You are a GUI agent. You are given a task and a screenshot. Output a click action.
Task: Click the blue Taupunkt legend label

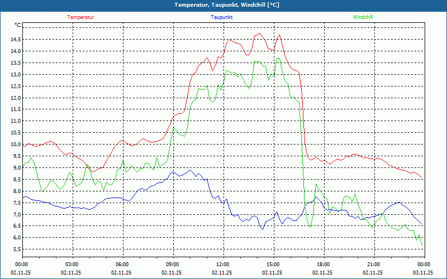222,17
